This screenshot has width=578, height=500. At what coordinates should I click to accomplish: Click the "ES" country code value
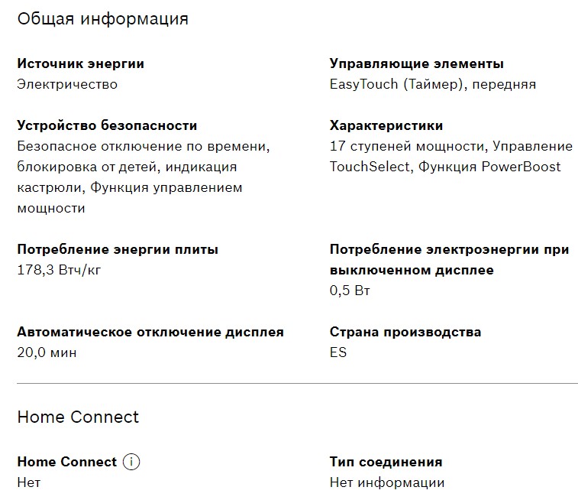[x=338, y=352]
